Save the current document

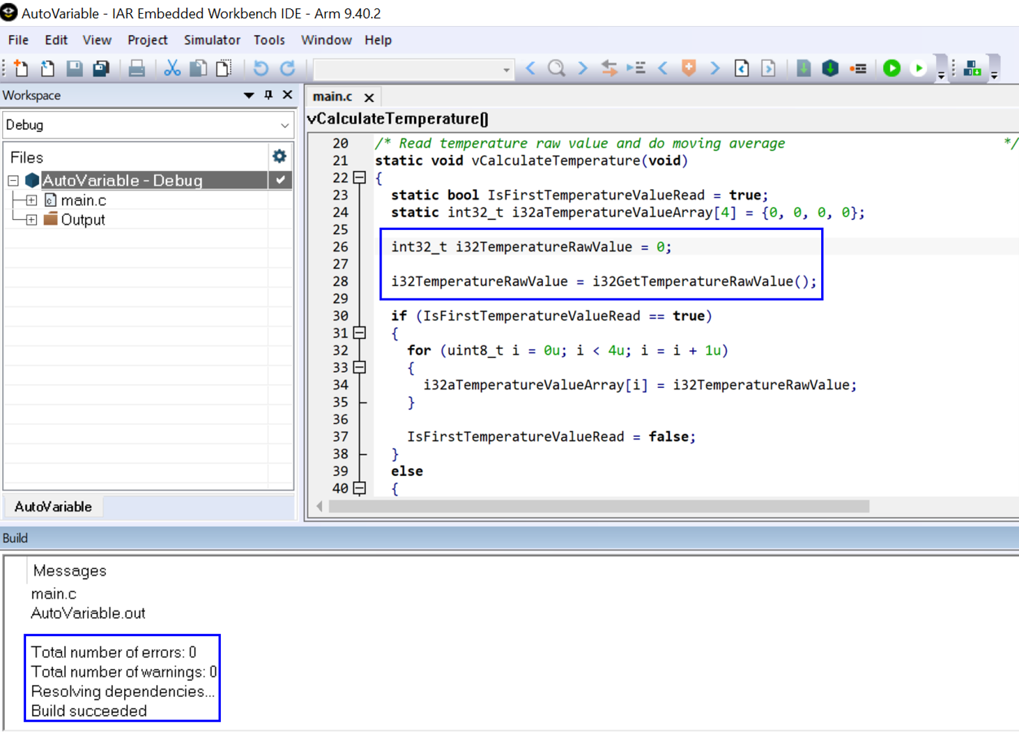point(74,68)
